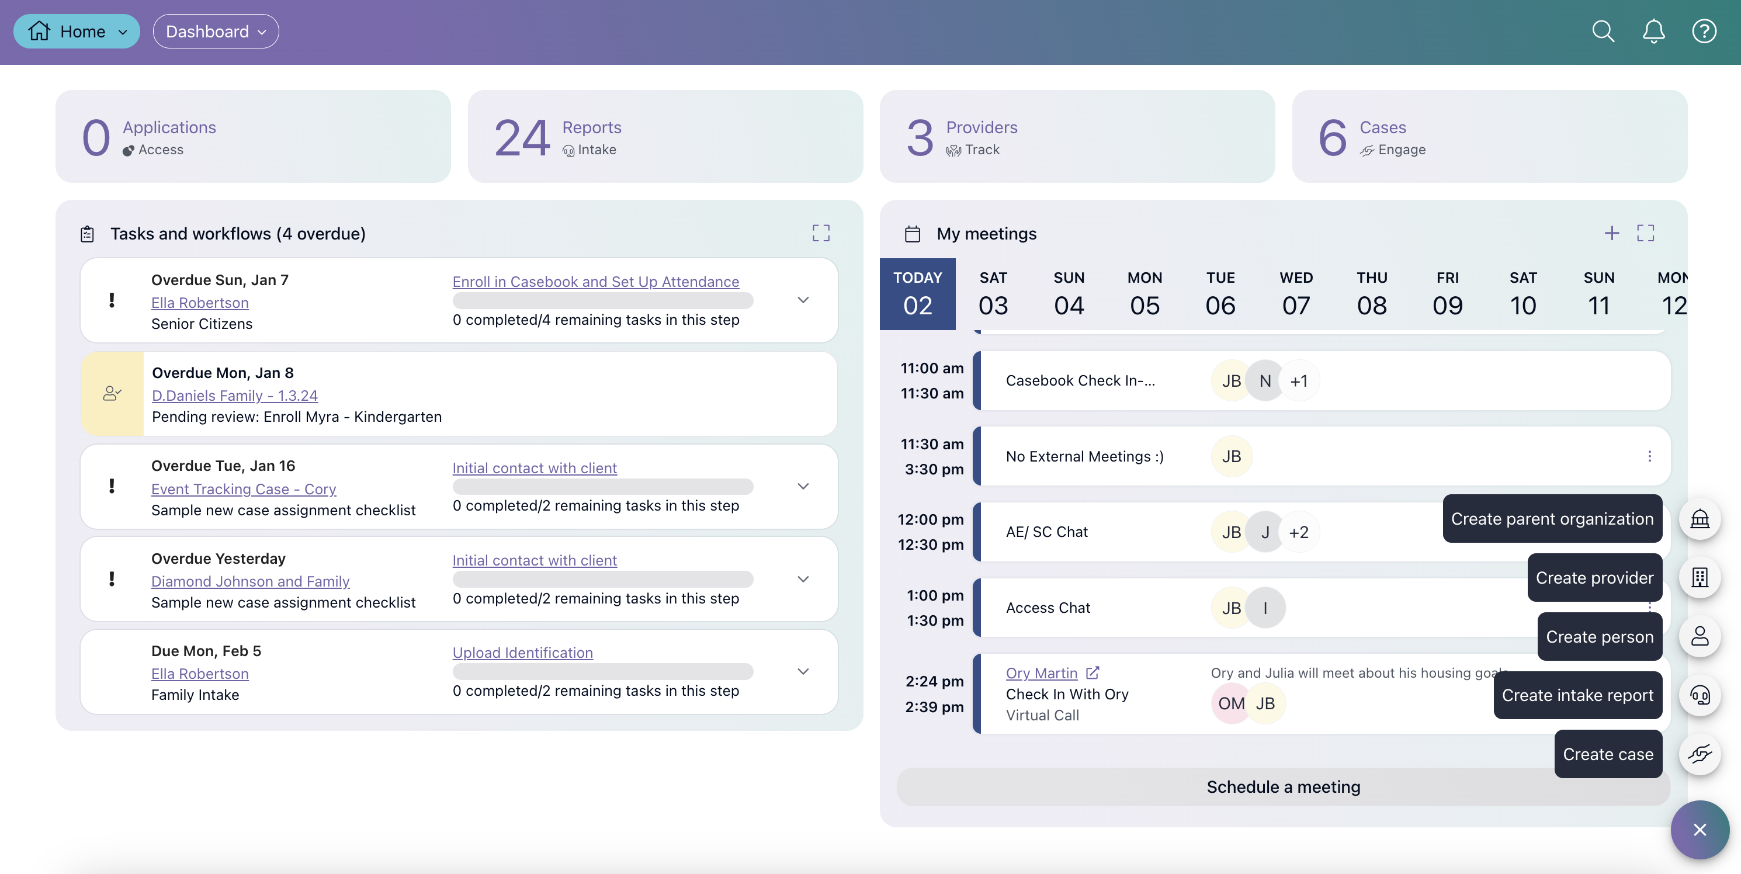Select TODAY 02 in the calendar strip
Image resolution: width=1741 pixels, height=874 pixels.
[917, 294]
